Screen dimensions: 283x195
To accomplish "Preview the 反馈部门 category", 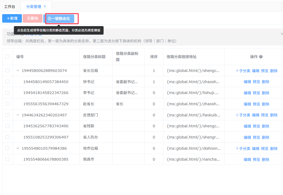I will (x=265, y=115).
